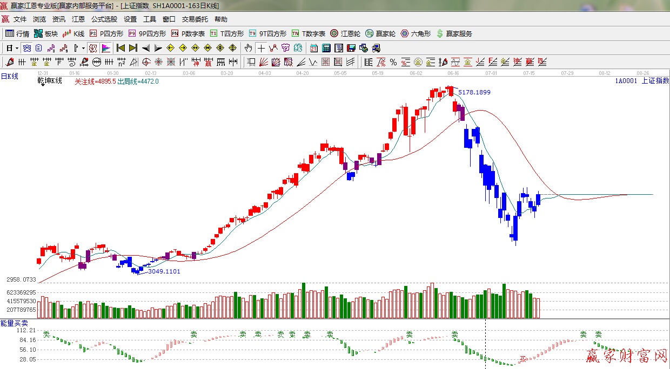This screenshot has height=369, width=670.
Task: Click the 六角形 hexagon tool icon
Action: coord(416,33)
